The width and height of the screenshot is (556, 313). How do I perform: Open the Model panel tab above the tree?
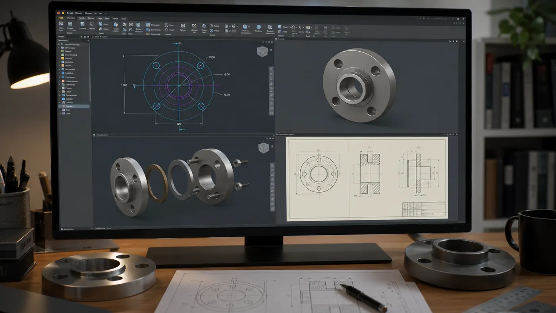(x=61, y=37)
